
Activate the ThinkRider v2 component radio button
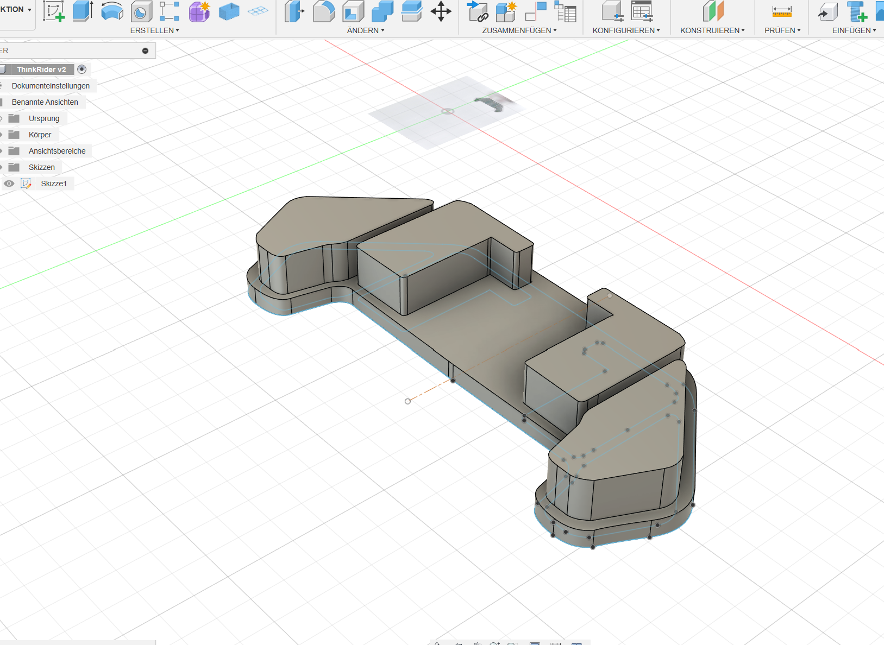(82, 69)
